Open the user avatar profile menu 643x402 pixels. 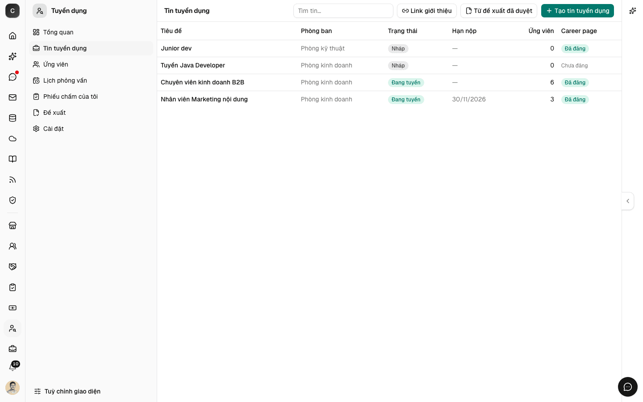pos(13,388)
